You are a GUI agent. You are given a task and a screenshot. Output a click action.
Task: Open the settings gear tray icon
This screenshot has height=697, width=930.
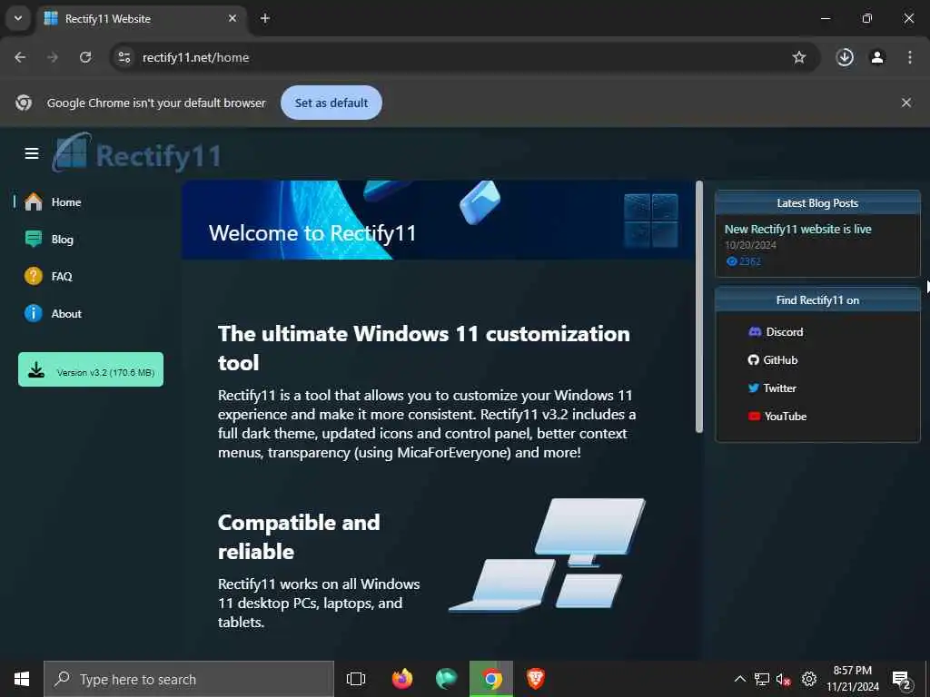click(x=809, y=679)
